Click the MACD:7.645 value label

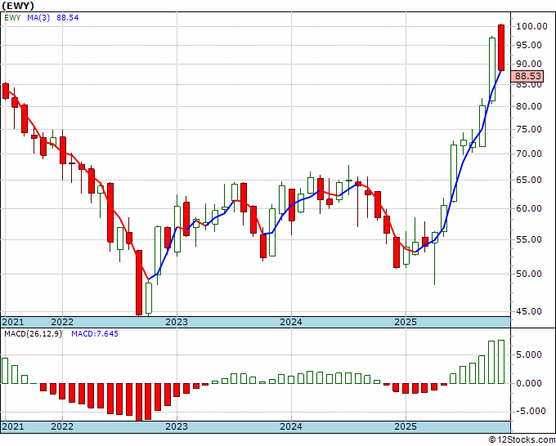[x=95, y=334]
